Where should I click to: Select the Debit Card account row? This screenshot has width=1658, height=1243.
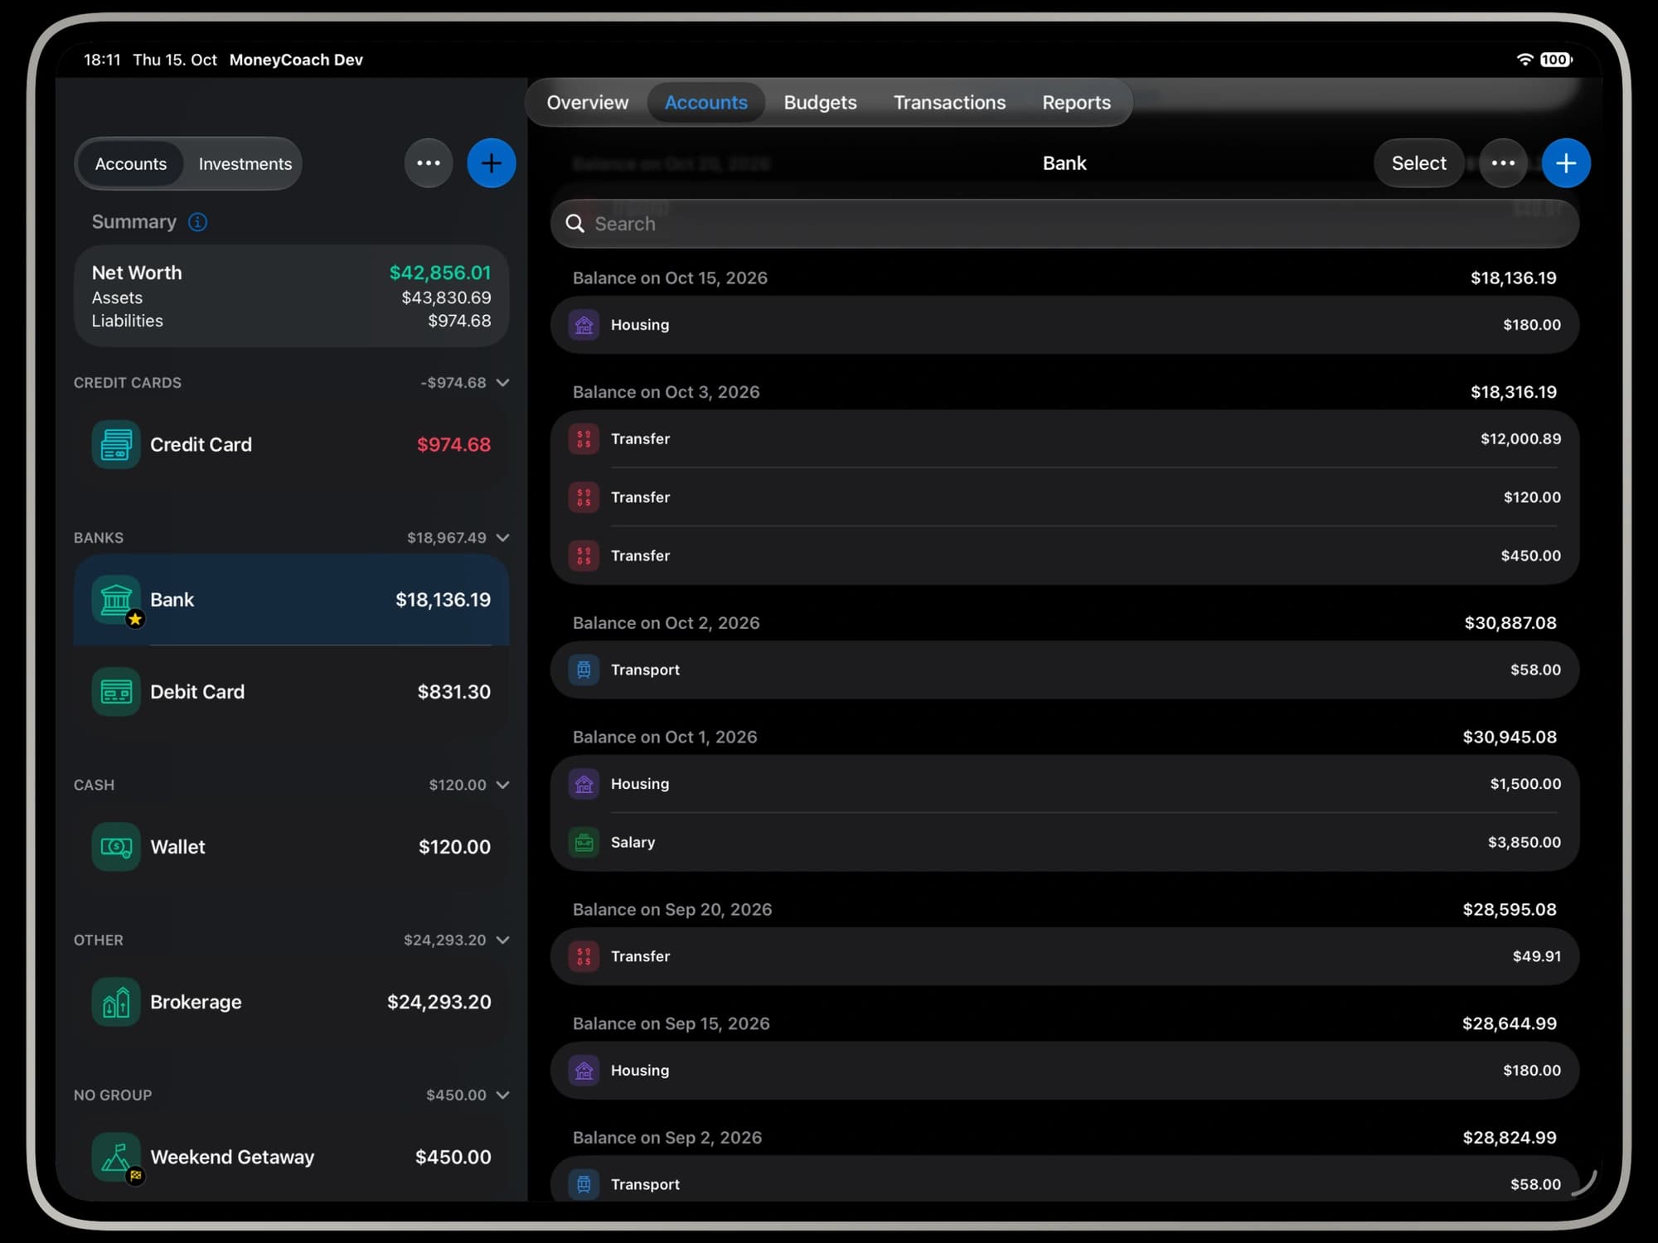[x=292, y=692]
